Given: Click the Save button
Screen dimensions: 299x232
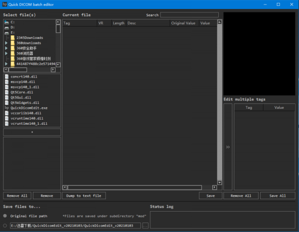Looking at the screenshot, I should 210,196.
